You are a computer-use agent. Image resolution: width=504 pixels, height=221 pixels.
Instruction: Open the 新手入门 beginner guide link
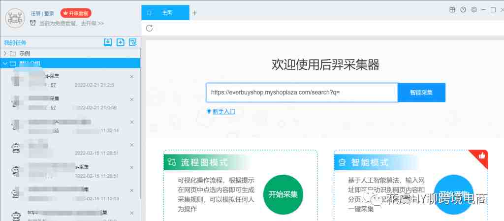pos(224,111)
